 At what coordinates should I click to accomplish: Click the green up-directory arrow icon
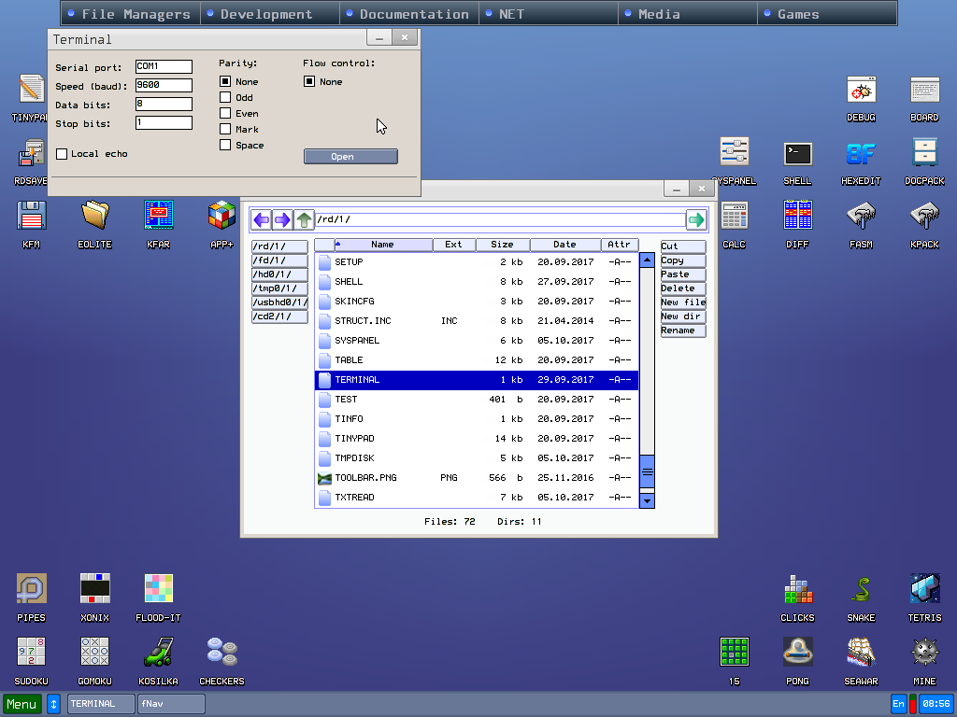[304, 220]
